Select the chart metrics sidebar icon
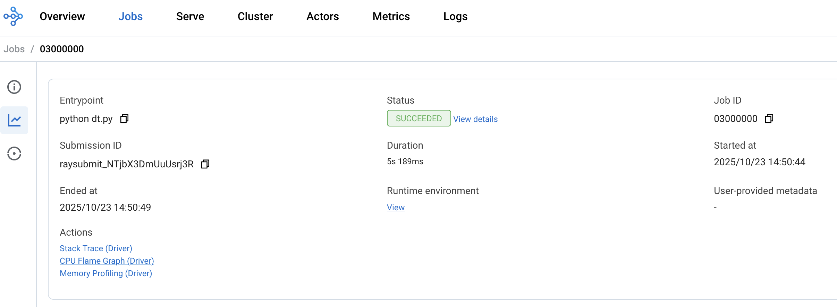 coord(14,120)
